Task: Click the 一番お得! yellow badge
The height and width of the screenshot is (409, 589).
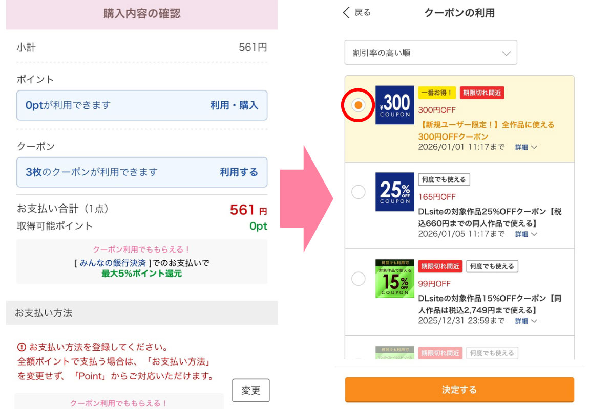Action: (x=436, y=93)
